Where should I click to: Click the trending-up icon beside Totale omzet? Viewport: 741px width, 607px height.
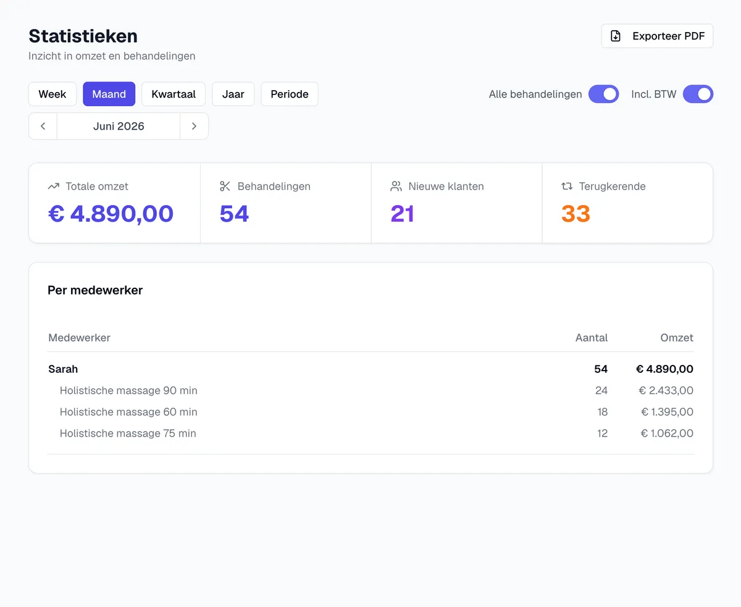(x=54, y=186)
